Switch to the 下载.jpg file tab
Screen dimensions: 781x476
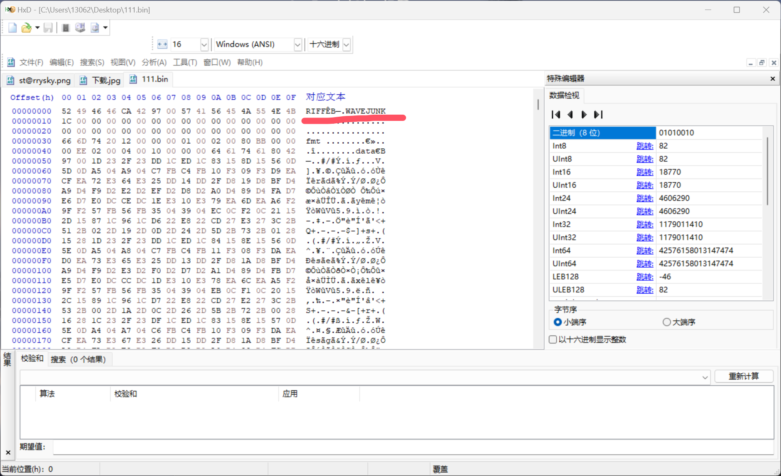pos(102,80)
